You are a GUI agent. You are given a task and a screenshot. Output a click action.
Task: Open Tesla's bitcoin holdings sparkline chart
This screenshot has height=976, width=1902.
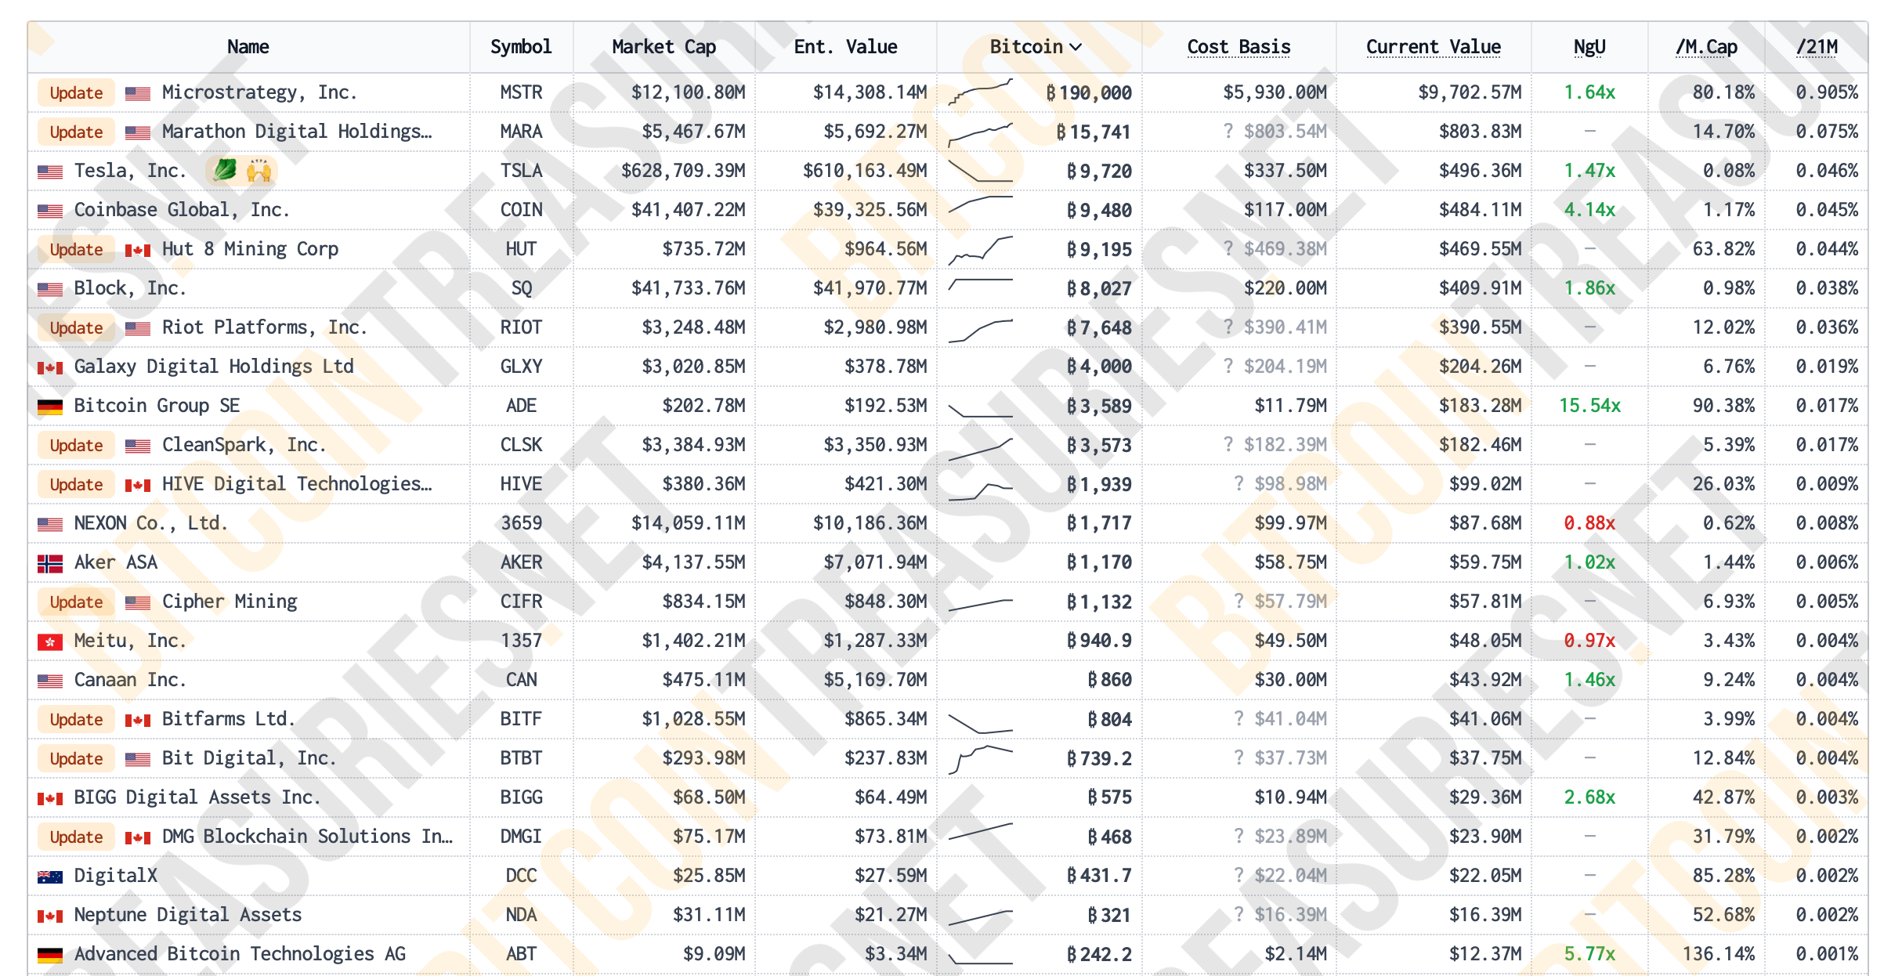tap(980, 170)
